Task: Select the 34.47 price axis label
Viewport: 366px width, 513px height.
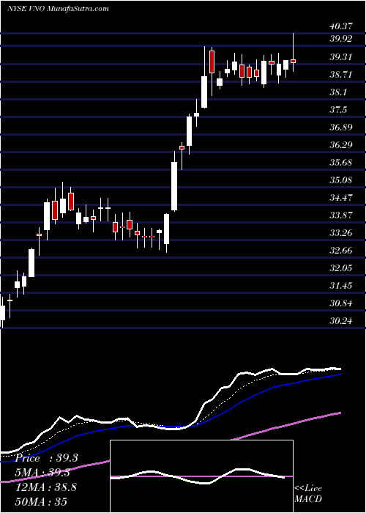Action: point(342,198)
